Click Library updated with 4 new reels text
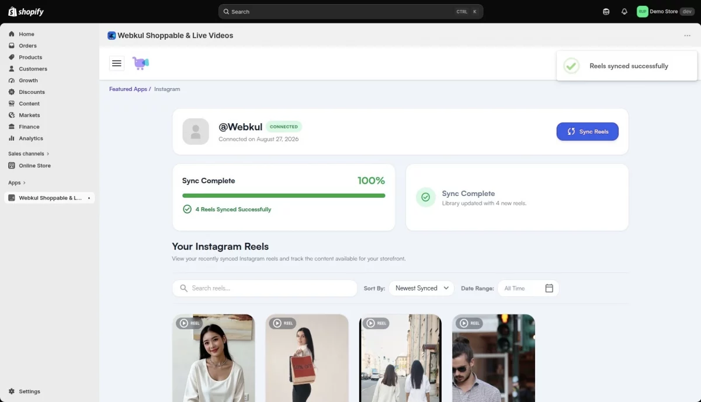This screenshot has width=701, height=402. (x=484, y=203)
